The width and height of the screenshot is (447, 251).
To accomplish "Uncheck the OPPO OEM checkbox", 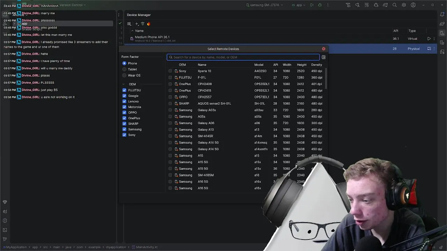I will click(x=124, y=113).
